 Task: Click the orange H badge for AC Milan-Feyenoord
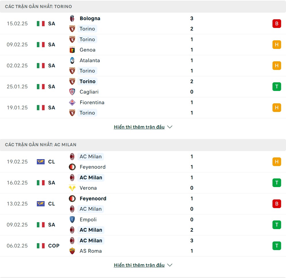(277, 162)
